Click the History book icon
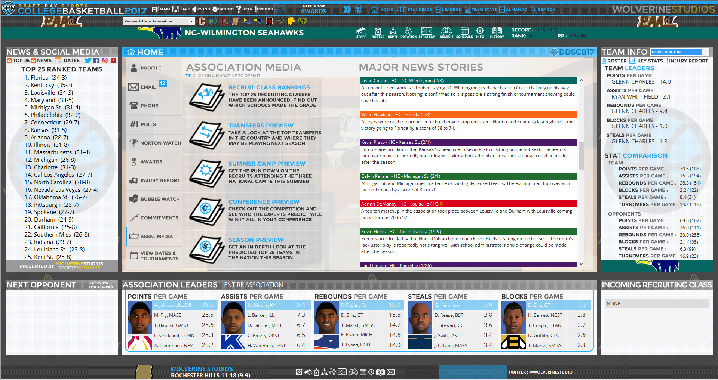Screen dimensions: 718x380 [x=497, y=33]
